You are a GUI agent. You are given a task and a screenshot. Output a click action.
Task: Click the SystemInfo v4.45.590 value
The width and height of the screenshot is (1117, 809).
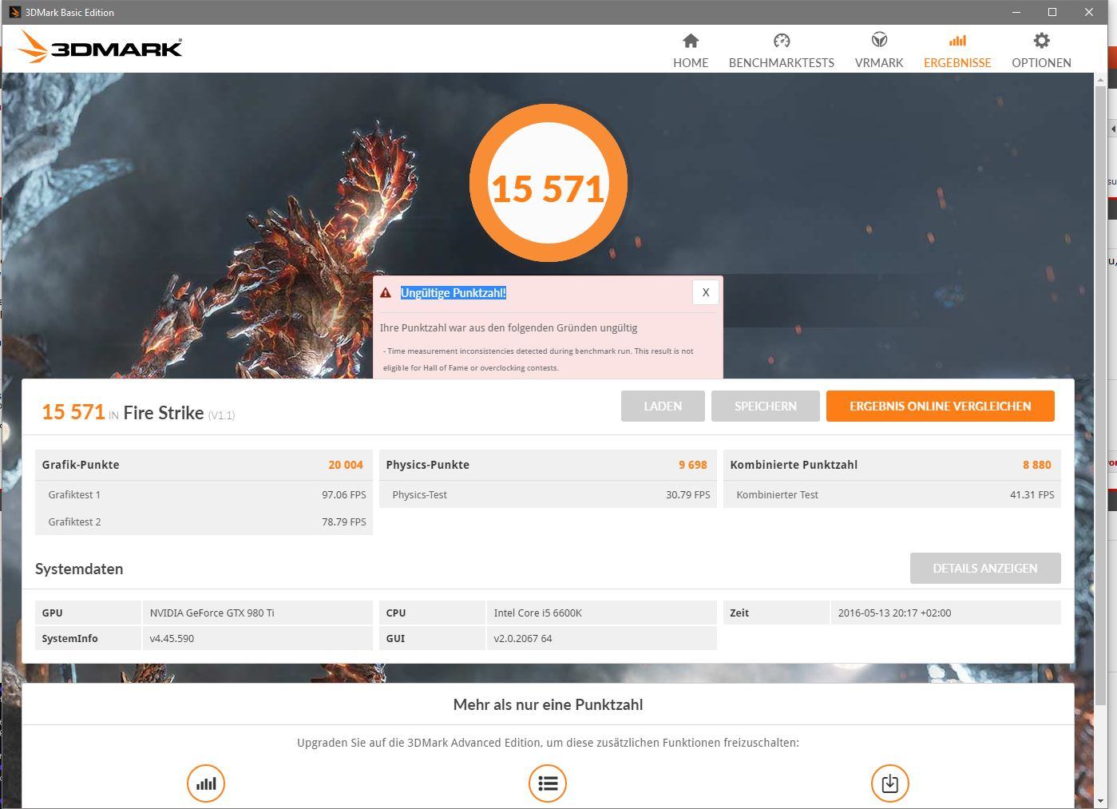[x=172, y=638]
